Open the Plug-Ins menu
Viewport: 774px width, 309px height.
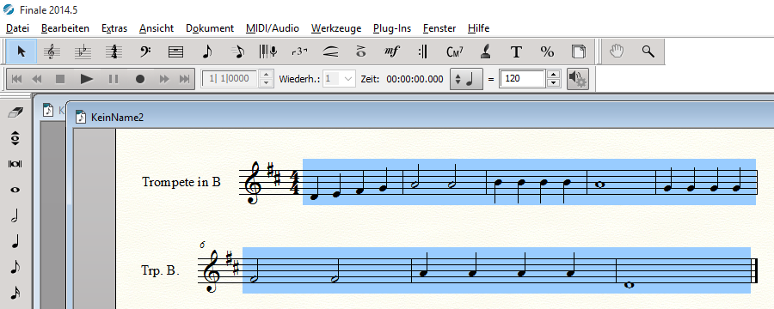pos(392,28)
